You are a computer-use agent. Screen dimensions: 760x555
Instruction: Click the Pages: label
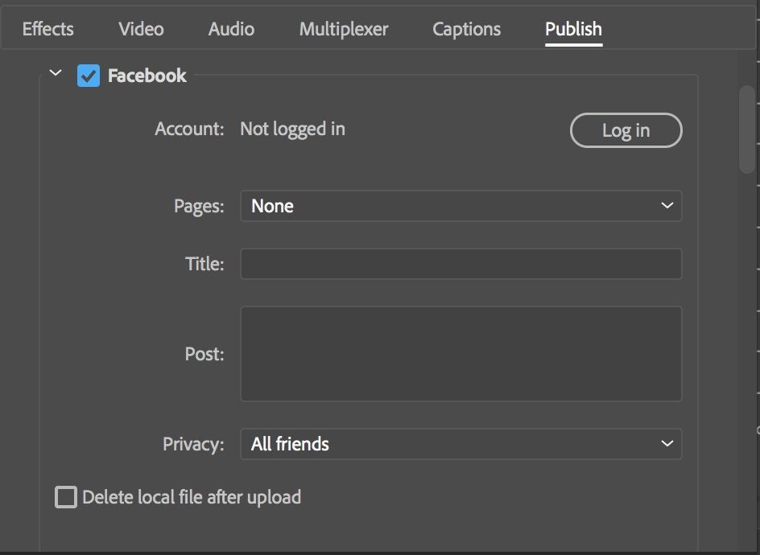(x=199, y=206)
